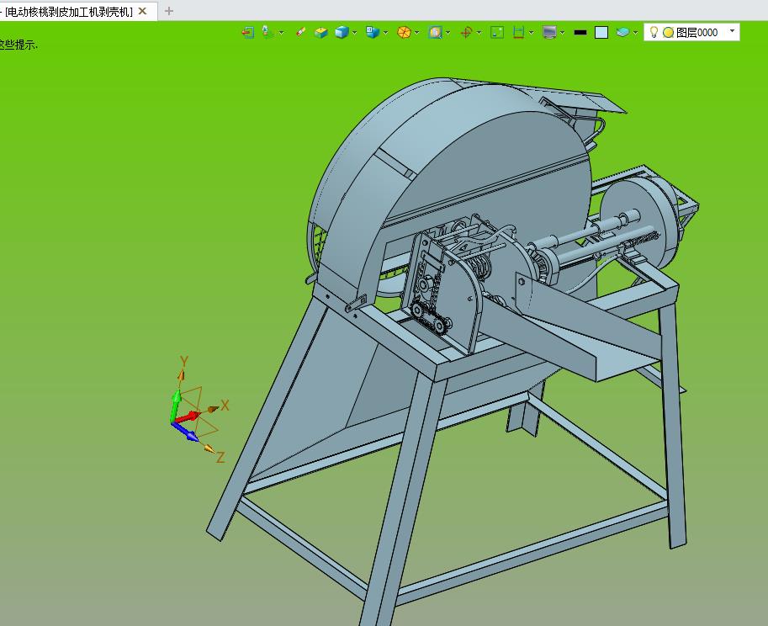Select the eraser/brush tool icon
Screen dimensions: 768x626
(x=301, y=32)
